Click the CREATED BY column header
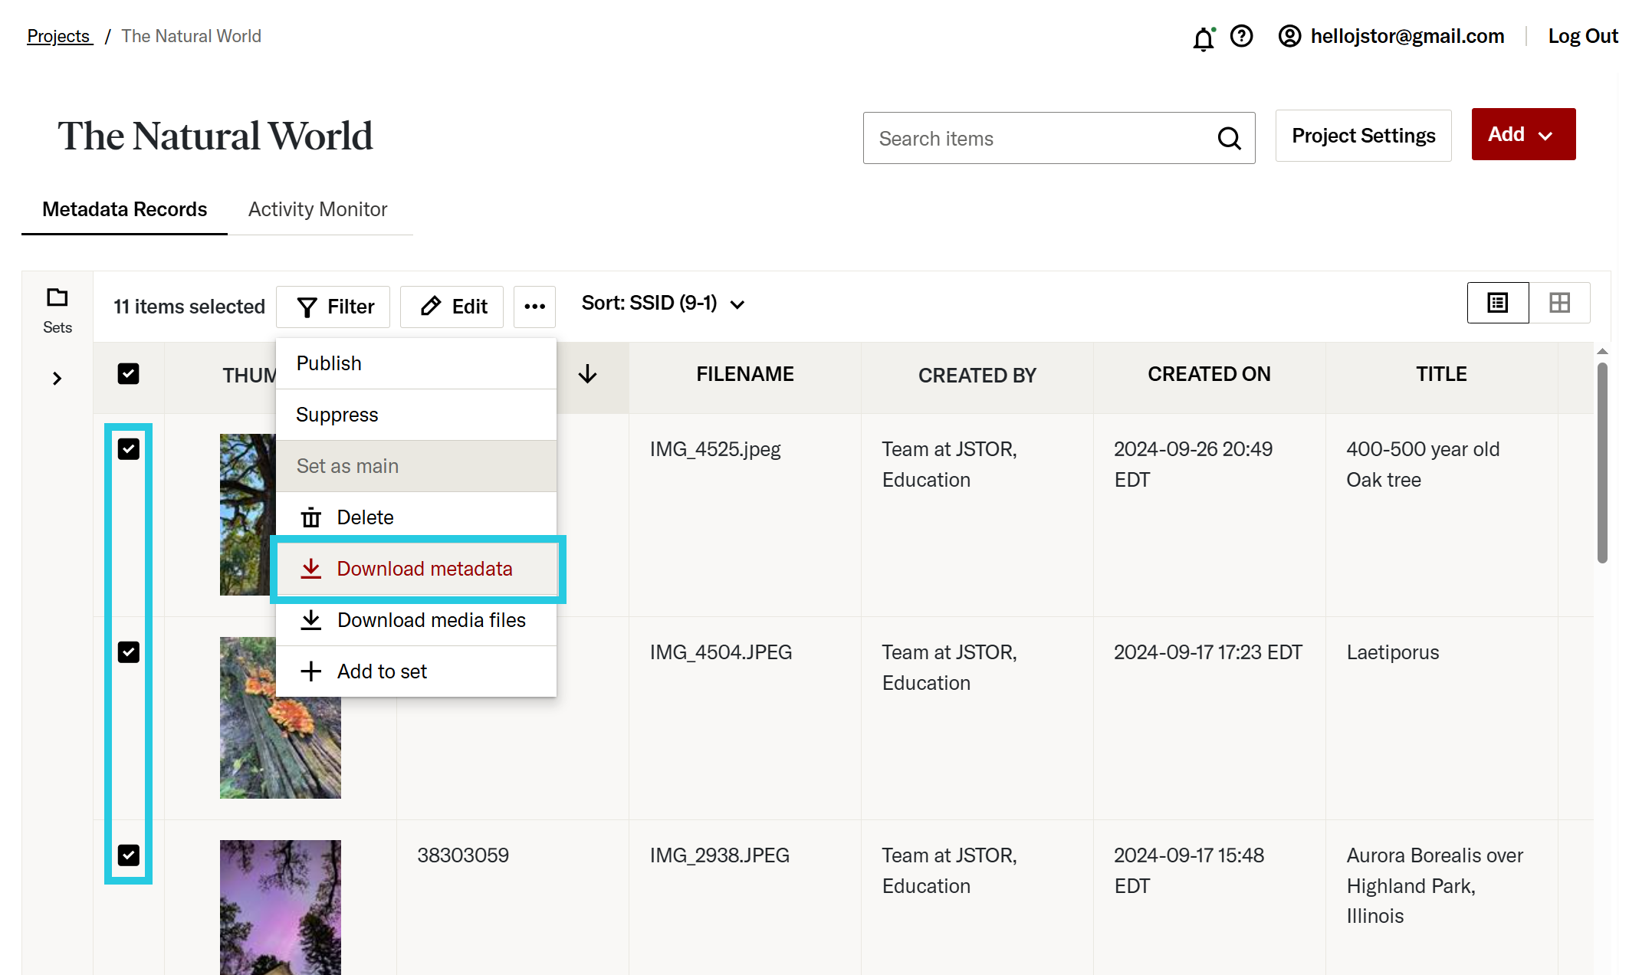This screenshot has width=1629, height=975. [977, 376]
